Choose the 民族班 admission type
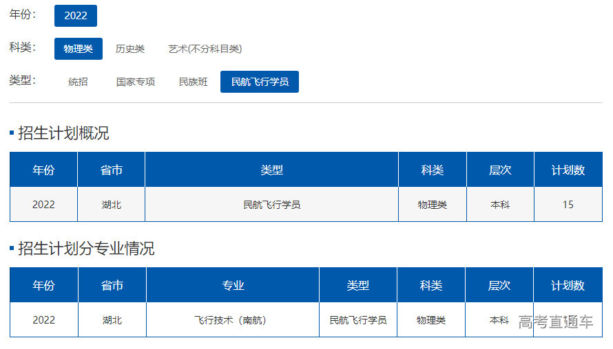 pyautogui.click(x=193, y=82)
